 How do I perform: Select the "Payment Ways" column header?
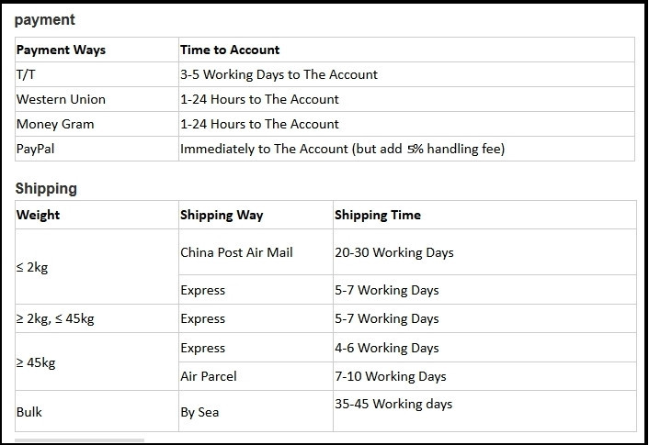pyautogui.click(x=61, y=50)
